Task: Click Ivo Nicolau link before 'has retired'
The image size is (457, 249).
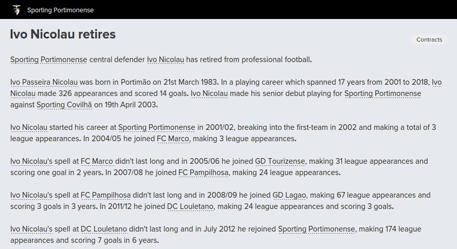Action: click(165, 60)
